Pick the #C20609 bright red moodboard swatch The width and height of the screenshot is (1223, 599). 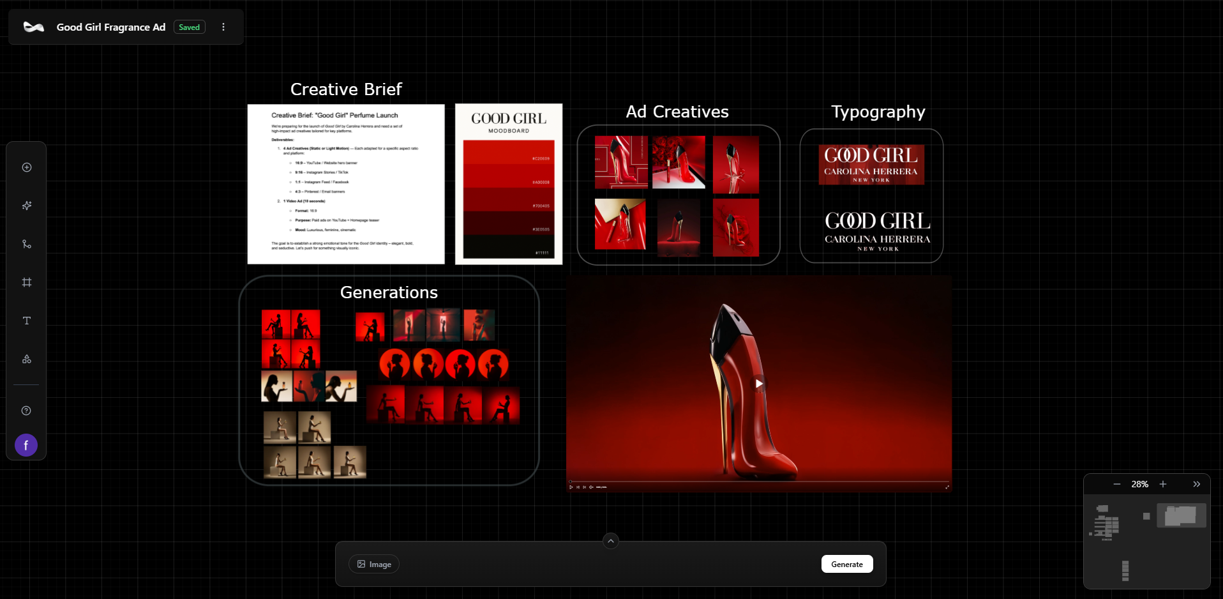[x=509, y=153]
